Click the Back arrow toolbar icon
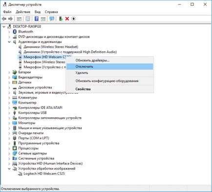 4,19
